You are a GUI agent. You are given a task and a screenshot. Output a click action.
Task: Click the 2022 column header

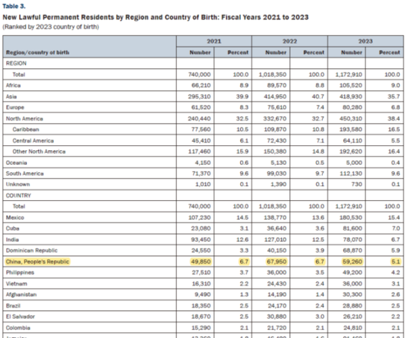pyautogui.click(x=290, y=41)
